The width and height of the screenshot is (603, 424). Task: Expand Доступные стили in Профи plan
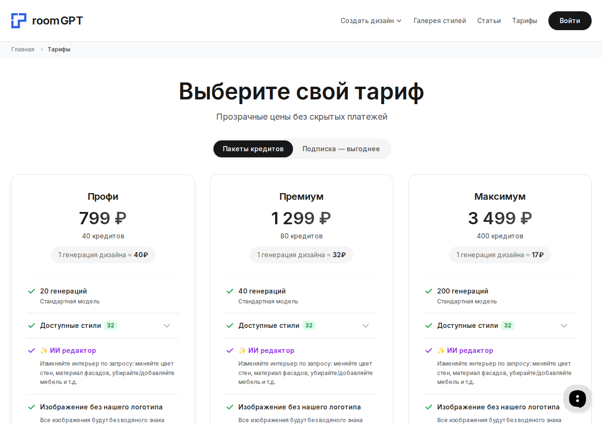[x=167, y=326]
